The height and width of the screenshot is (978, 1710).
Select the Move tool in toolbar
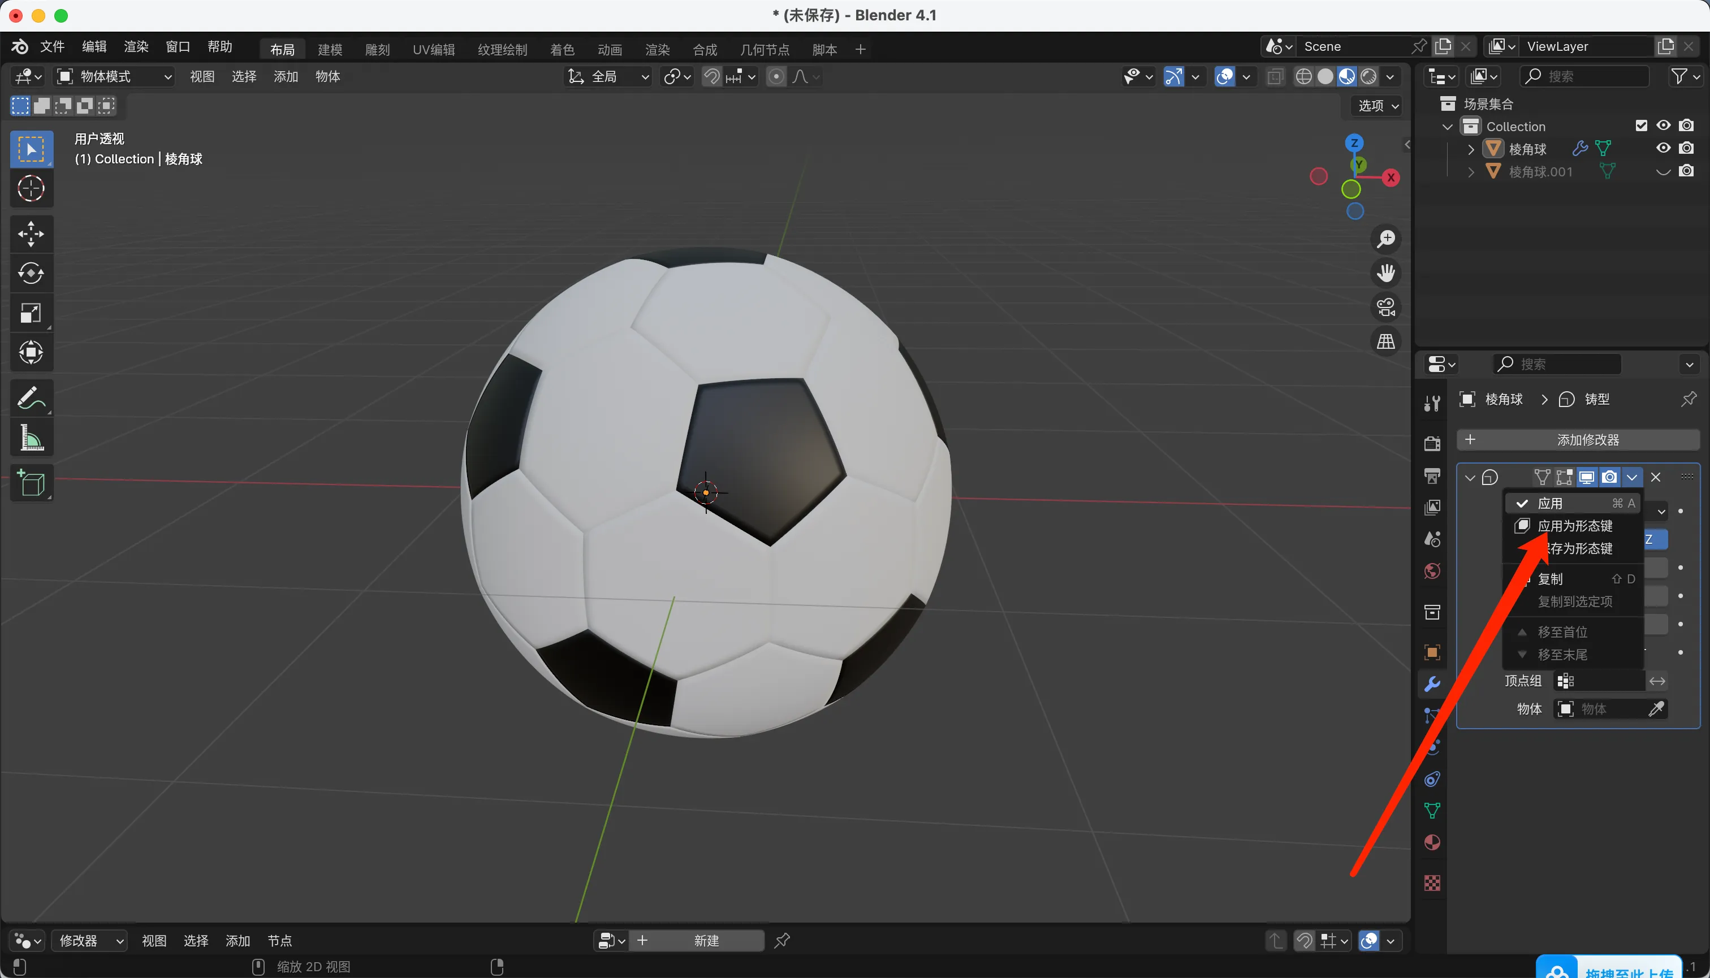(31, 233)
